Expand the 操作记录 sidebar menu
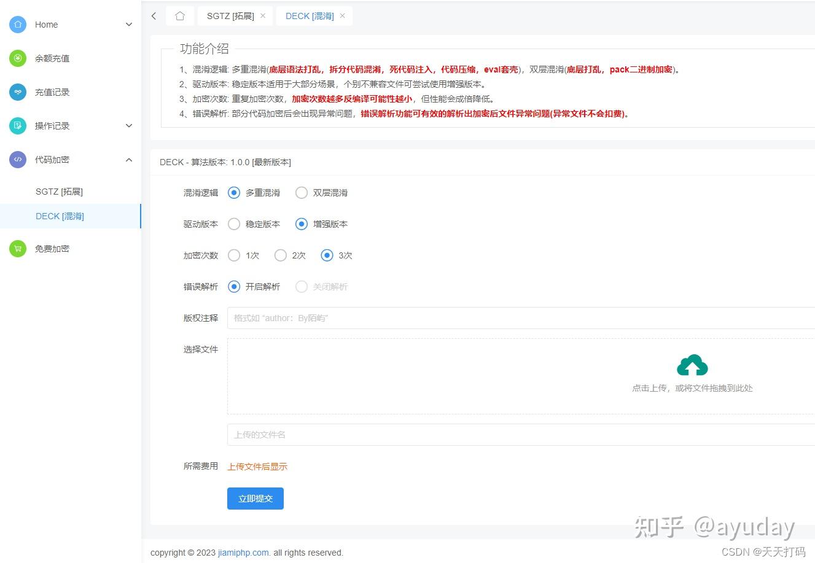The image size is (815, 563). 128,126
